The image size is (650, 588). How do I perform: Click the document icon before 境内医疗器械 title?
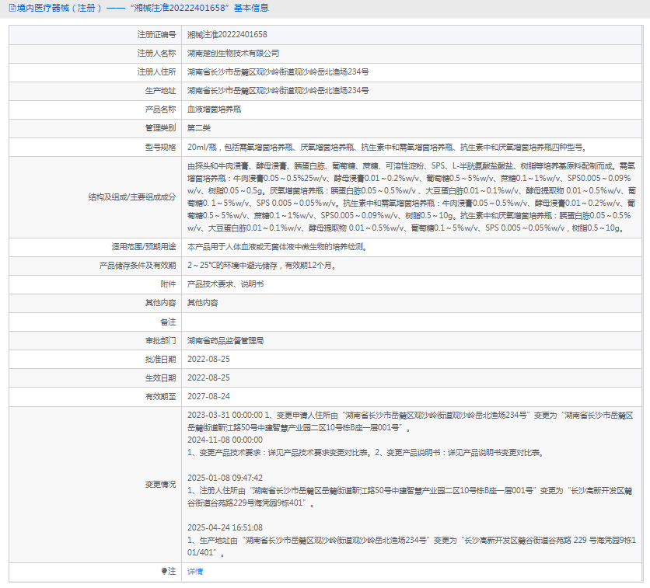click(12, 8)
